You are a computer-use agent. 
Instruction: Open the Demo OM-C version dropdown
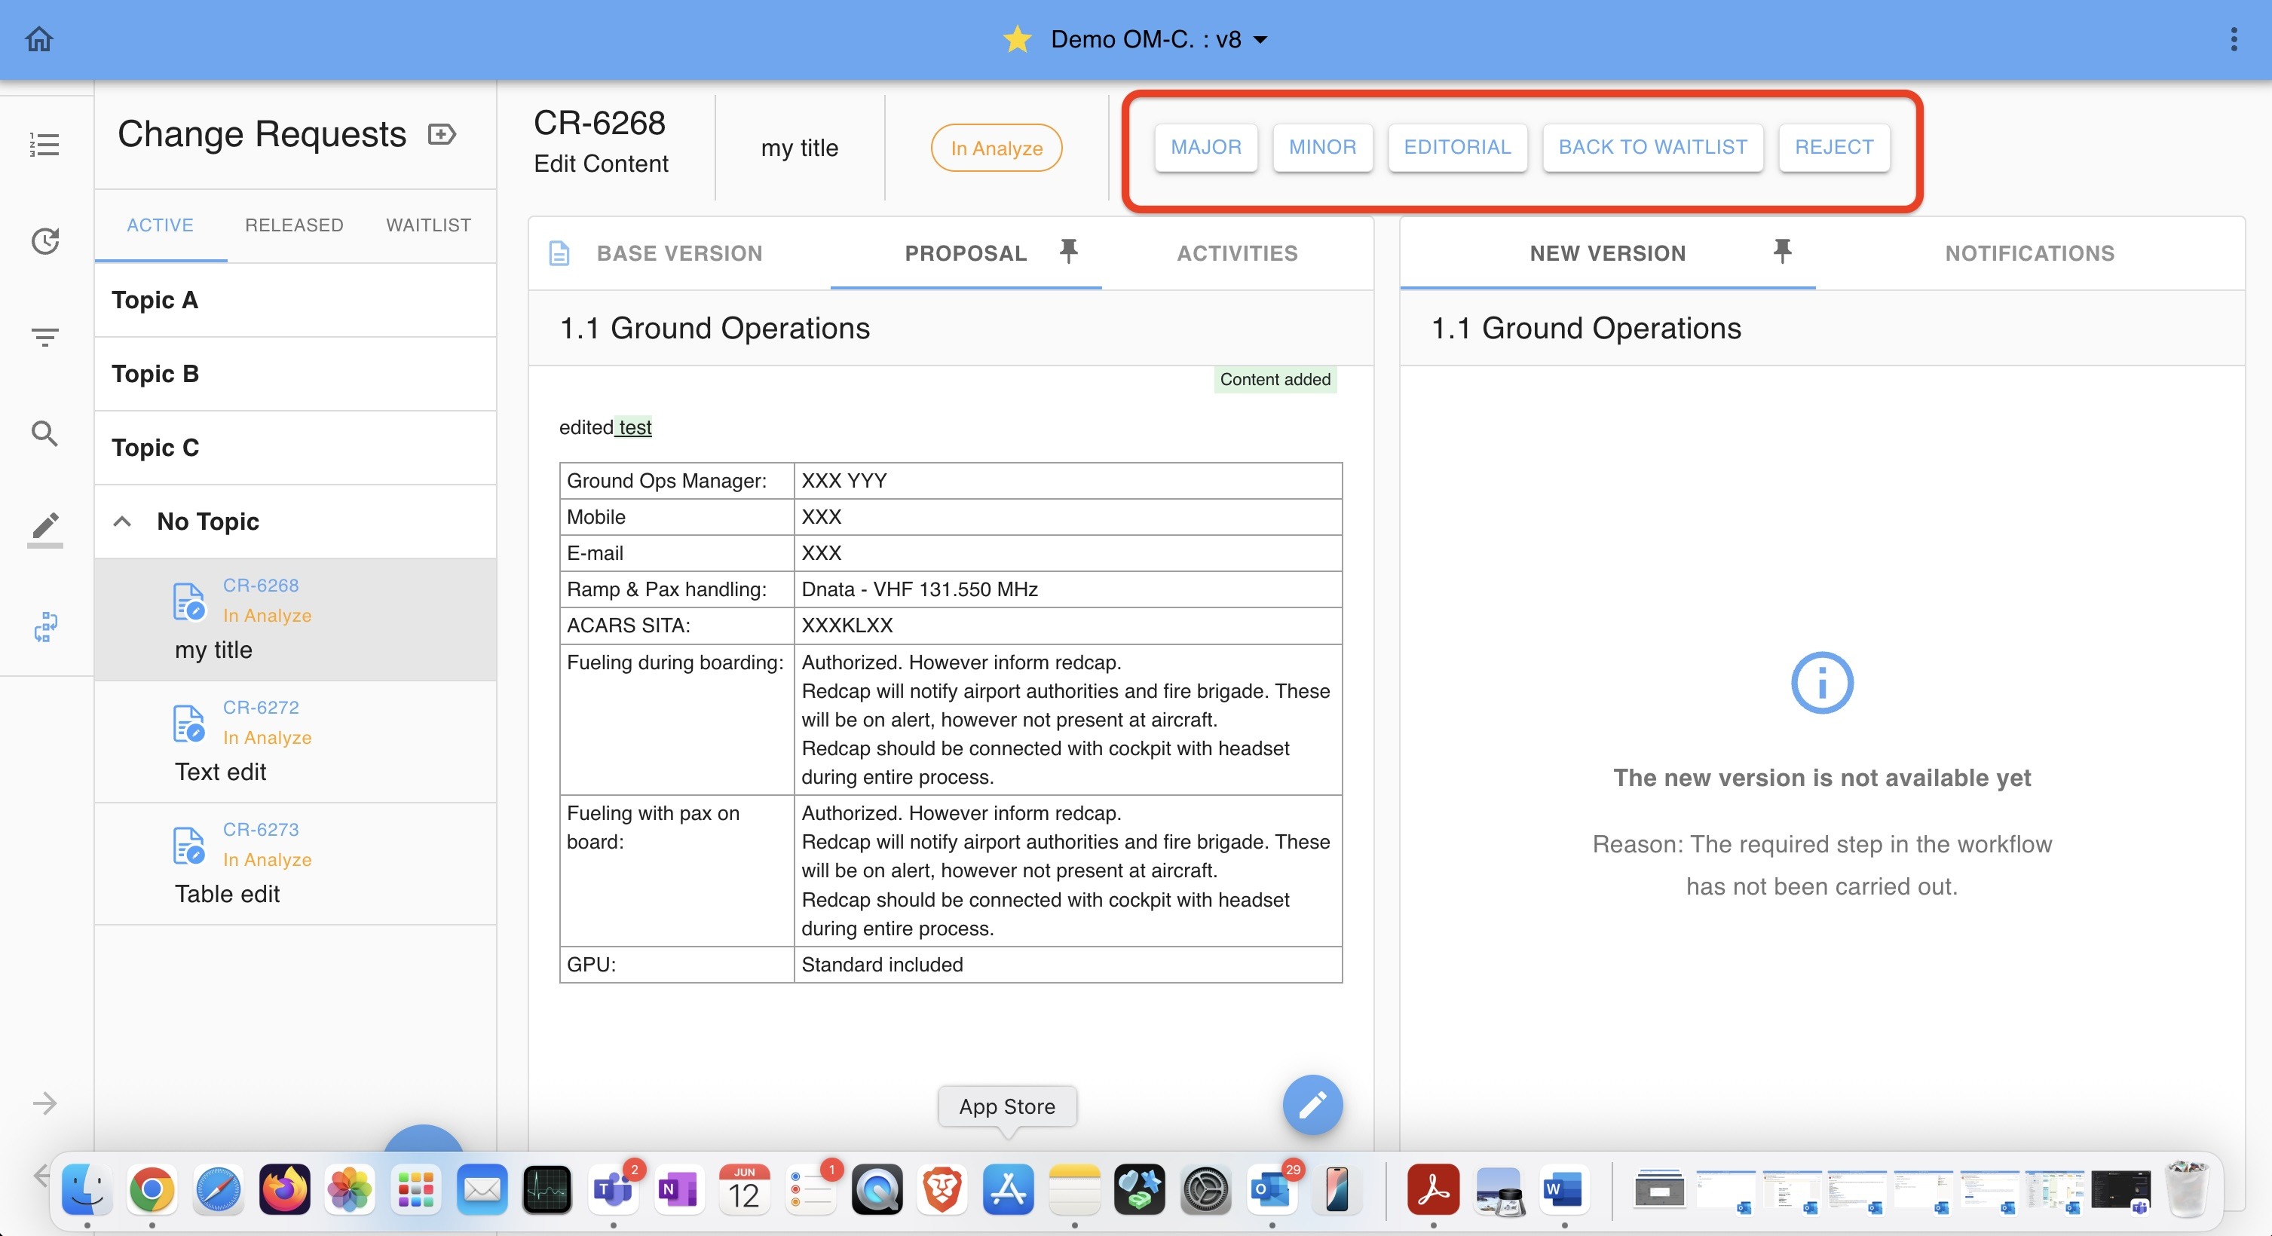pyautogui.click(x=1261, y=40)
